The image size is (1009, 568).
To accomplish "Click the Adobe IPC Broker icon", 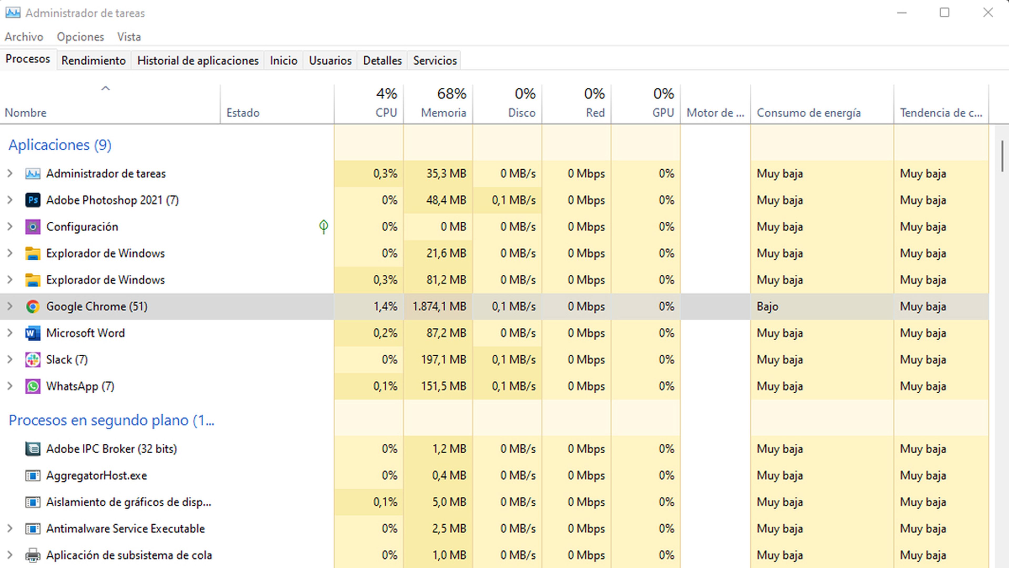I will click(x=33, y=449).
